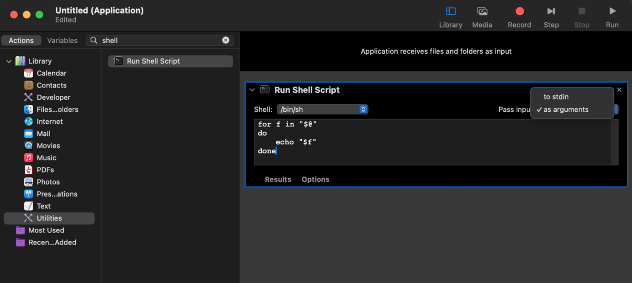Select the Movies category icon
632x283 pixels.
click(x=28, y=146)
